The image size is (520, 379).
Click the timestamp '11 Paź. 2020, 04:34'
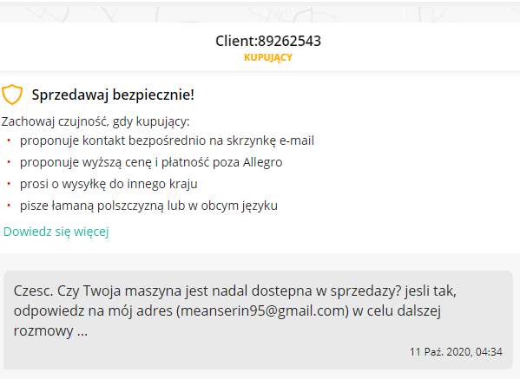[x=456, y=351]
